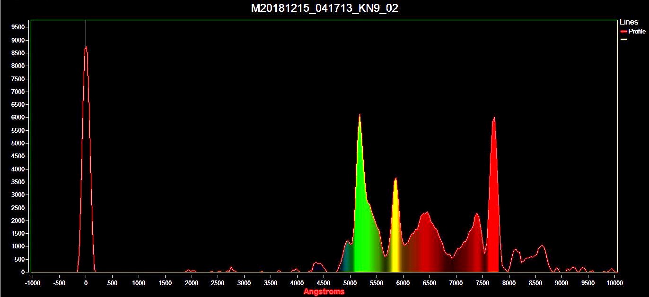Click the -1000 tick label on x-axis

33,283
